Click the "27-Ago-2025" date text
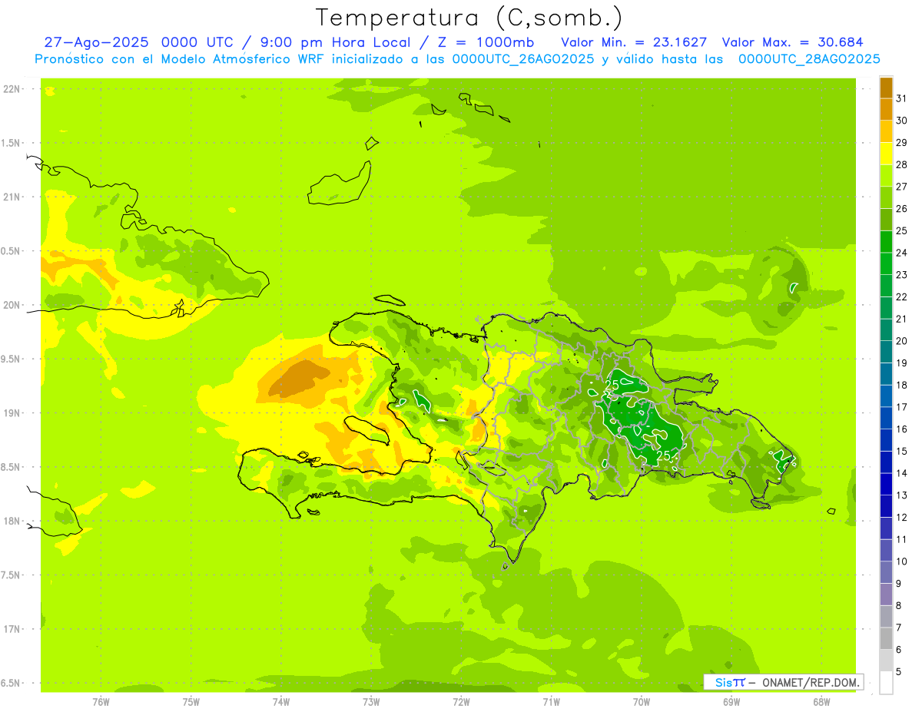The height and width of the screenshot is (712, 922). (97, 42)
